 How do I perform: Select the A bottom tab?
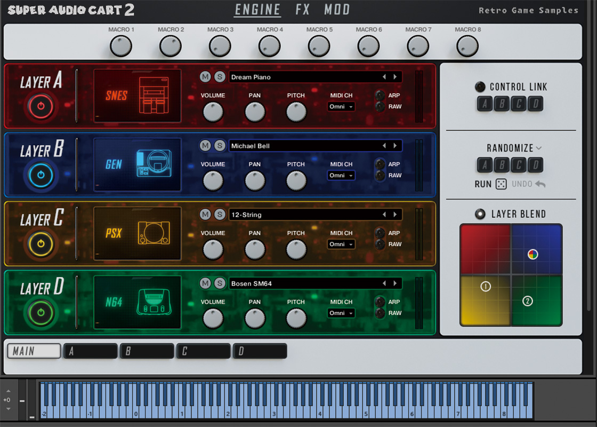coord(90,351)
